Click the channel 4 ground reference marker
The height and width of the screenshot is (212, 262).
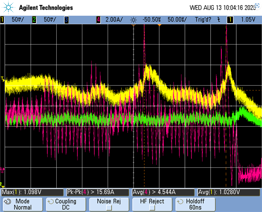pos(2,170)
